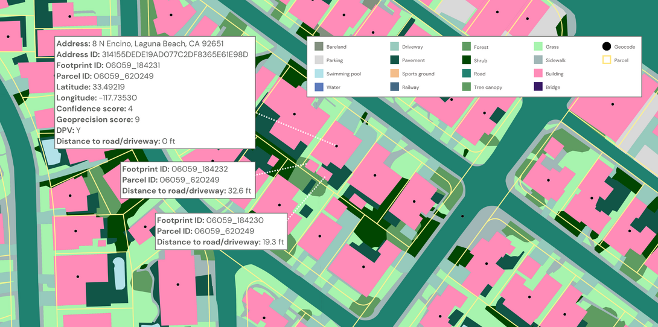
Task: Click the DPV: Y line
Action: click(68, 130)
